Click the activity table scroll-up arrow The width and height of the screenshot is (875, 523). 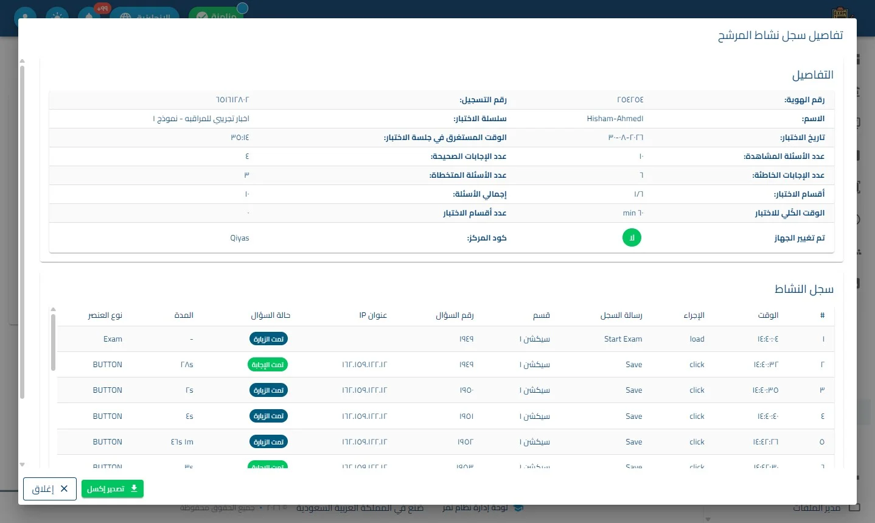pos(54,309)
